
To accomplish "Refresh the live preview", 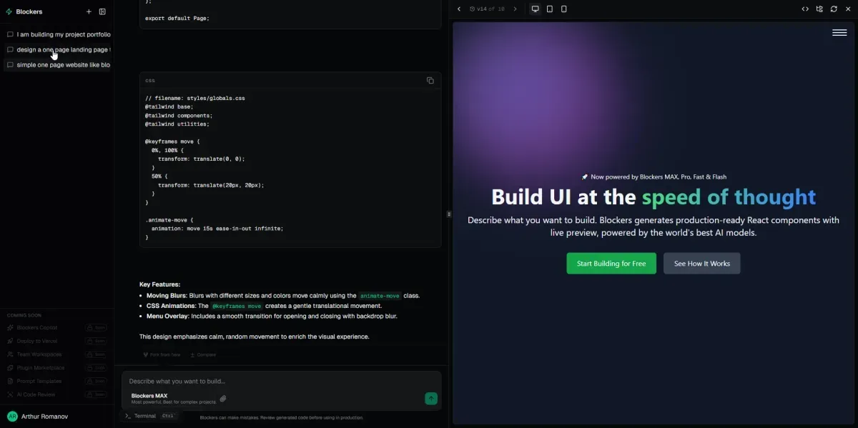I will click(834, 9).
